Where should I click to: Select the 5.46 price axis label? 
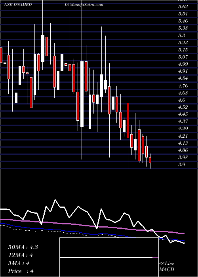tap(183, 21)
